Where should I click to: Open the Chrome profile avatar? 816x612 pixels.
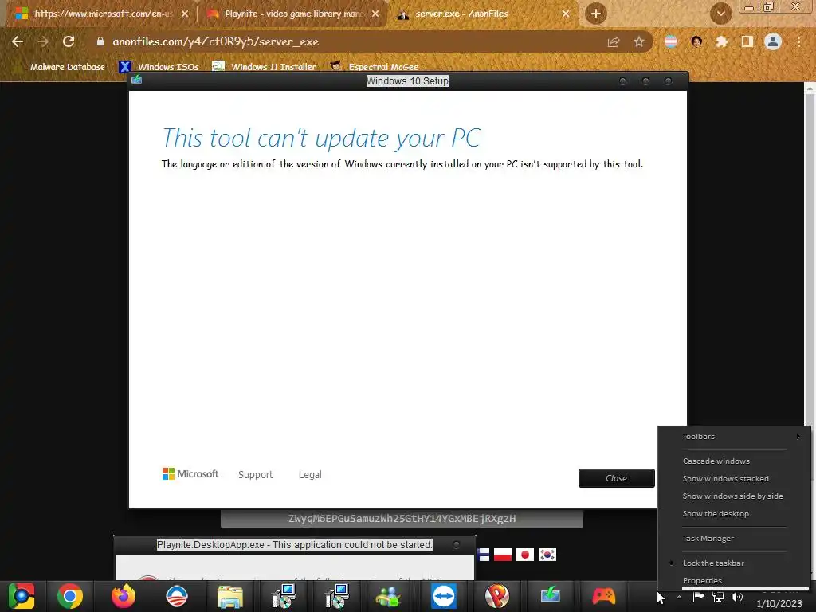(x=773, y=41)
